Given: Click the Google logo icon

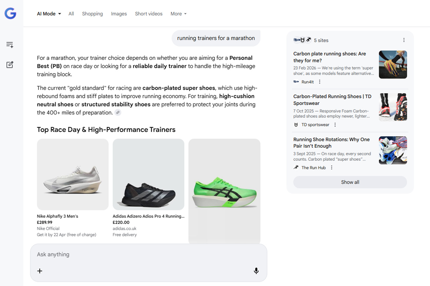Looking at the screenshot, I should (10, 13).
